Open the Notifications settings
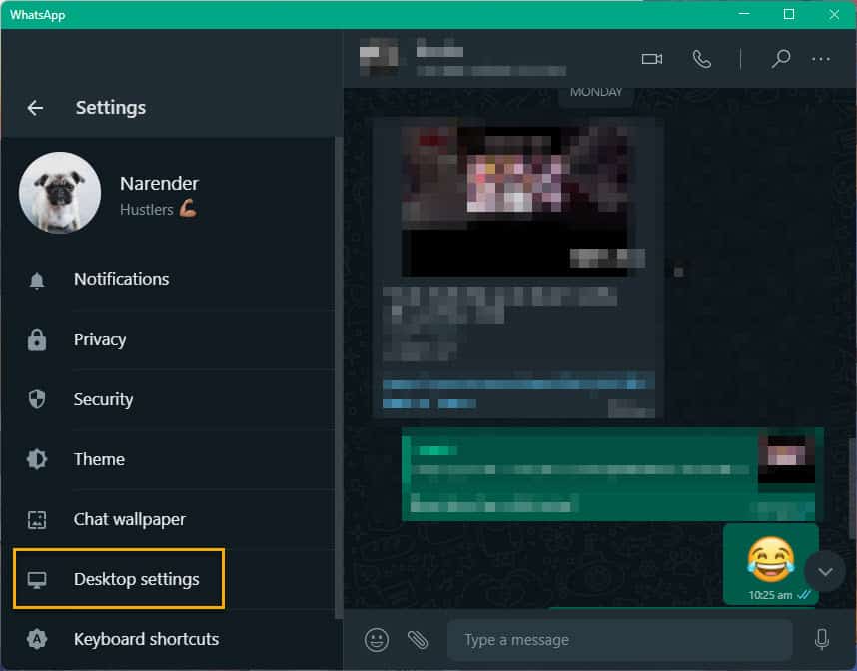 tap(167, 280)
